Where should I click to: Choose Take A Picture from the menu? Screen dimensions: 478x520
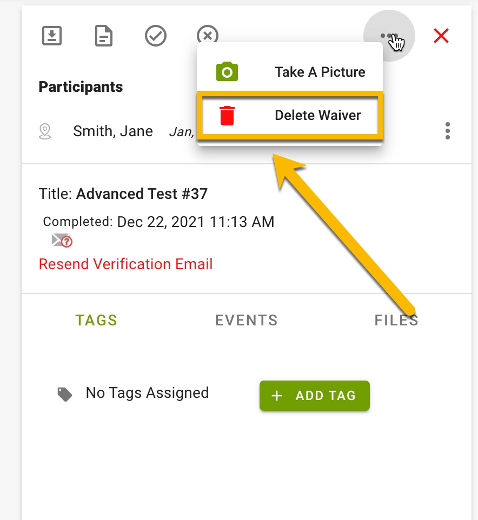[290, 72]
